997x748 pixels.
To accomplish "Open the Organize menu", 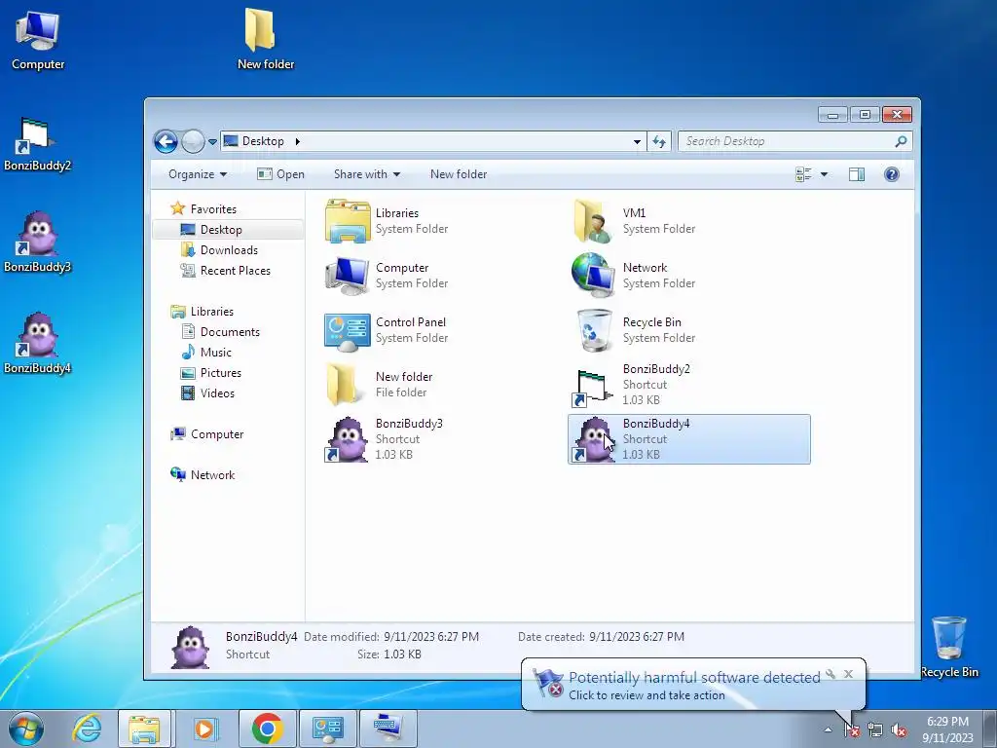I will [x=197, y=174].
